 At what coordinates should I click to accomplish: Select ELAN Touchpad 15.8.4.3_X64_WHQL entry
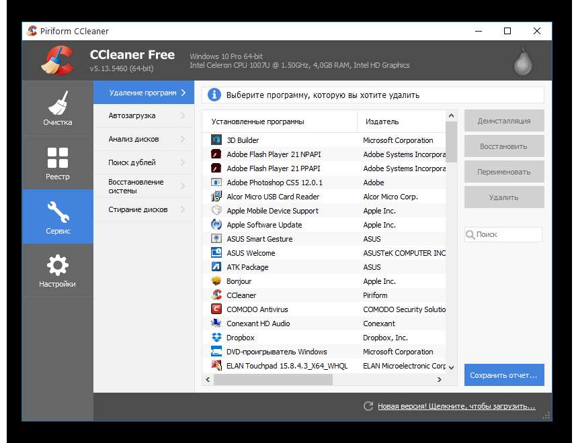point(287,366)
